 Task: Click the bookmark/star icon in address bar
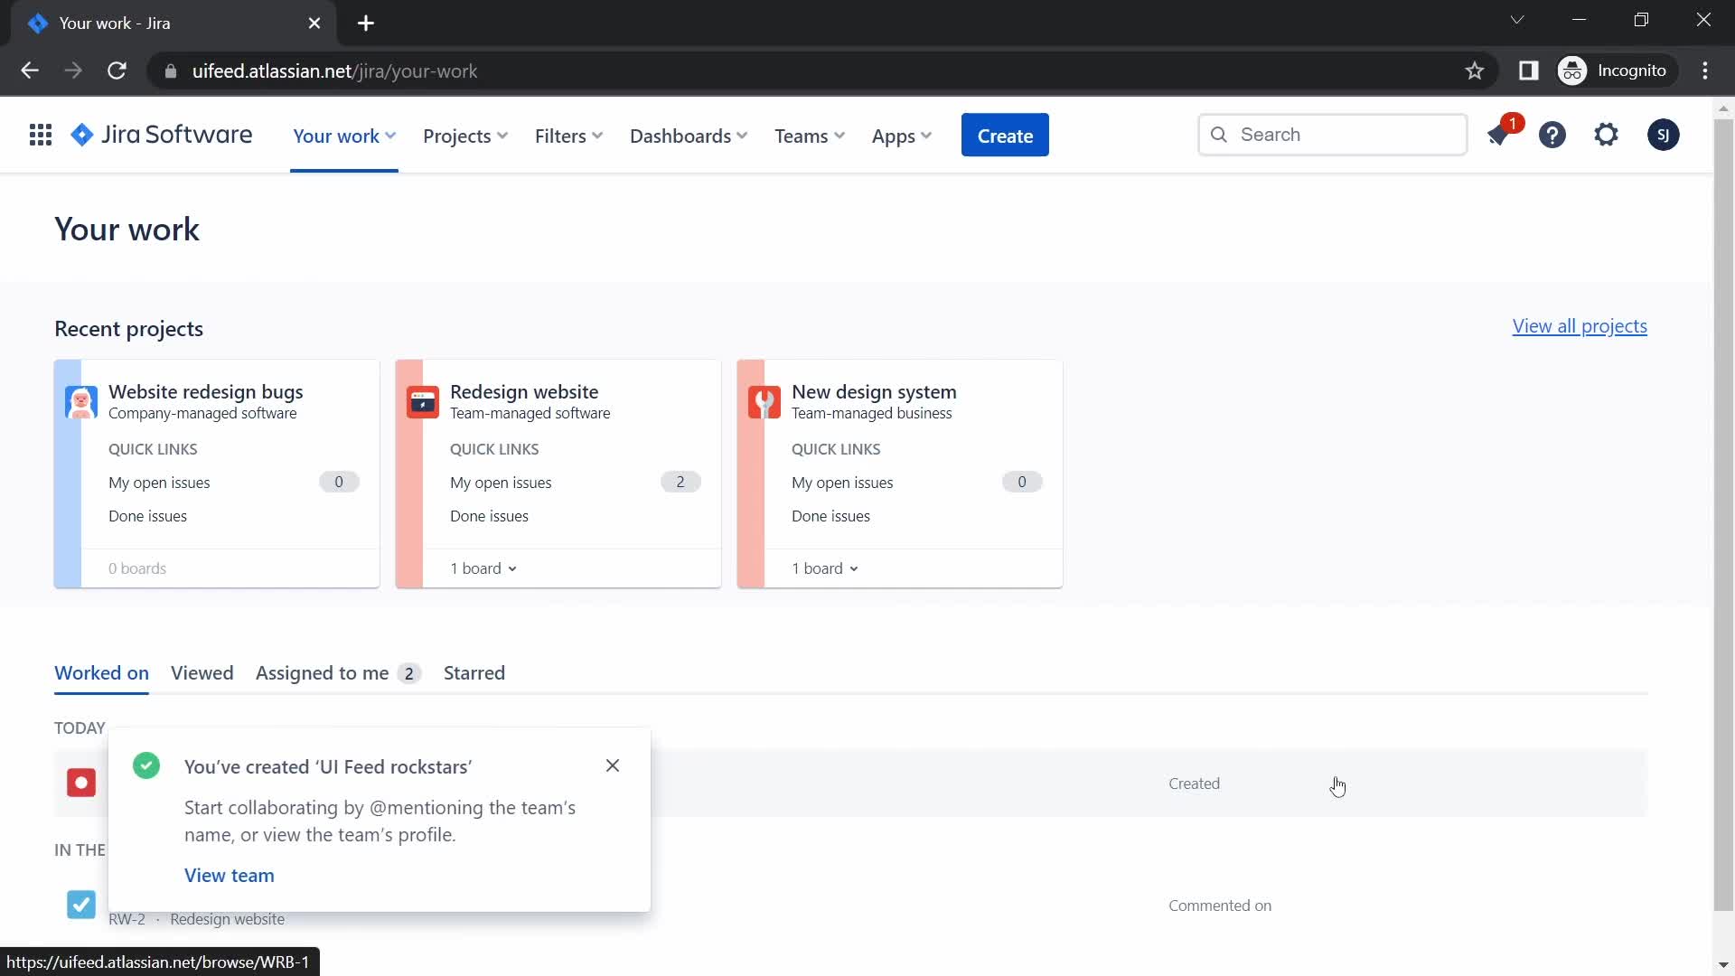(x=1474, y=70)
